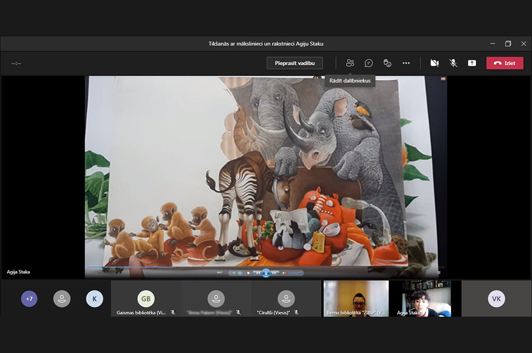The width and height of the screenshot is (532, 353).
Task: Leave the meeting with Iziet button
Action: pos(505,63)
